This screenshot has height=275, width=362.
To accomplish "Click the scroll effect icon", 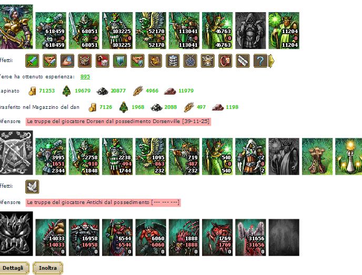I will [243, 60].
